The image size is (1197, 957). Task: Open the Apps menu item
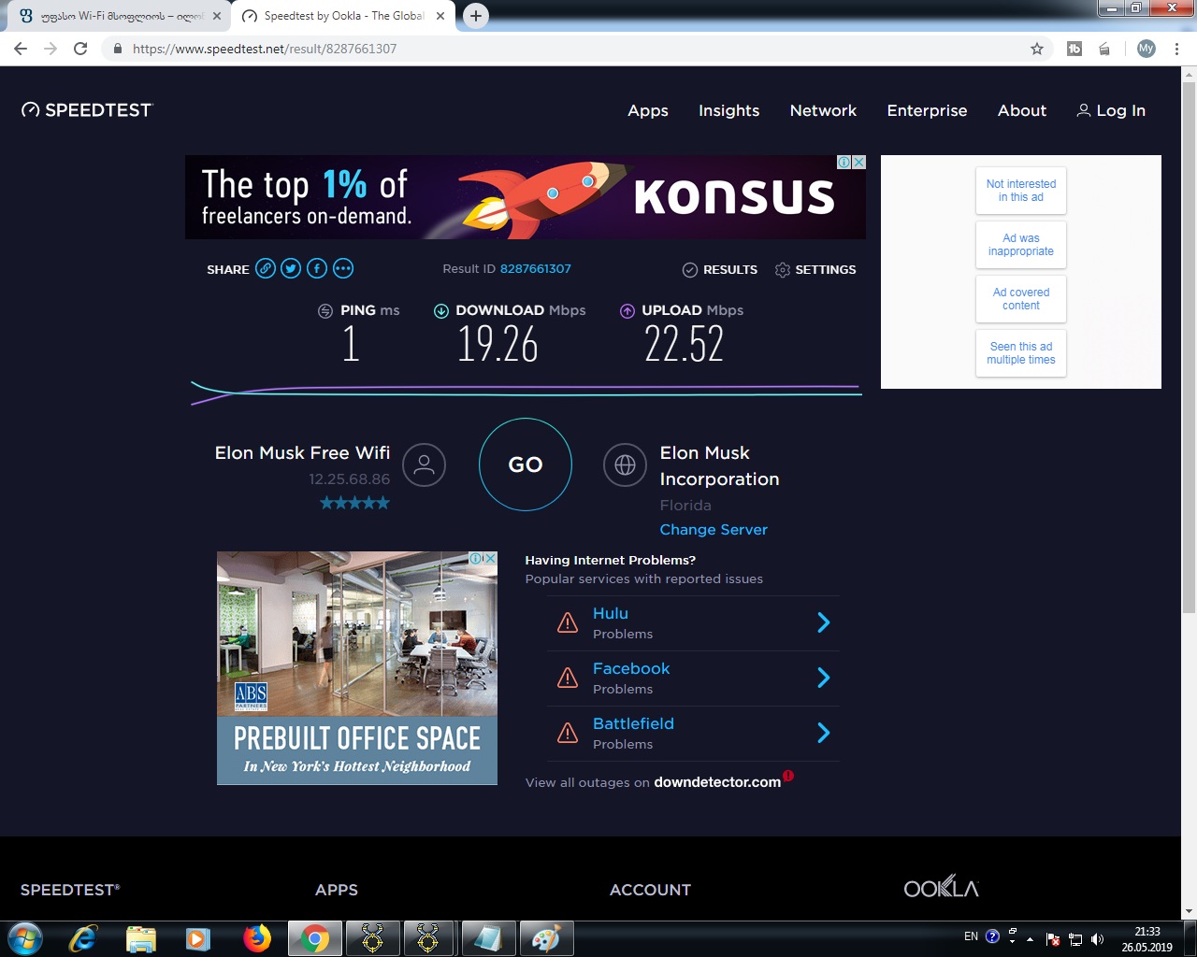click(648, 110)
